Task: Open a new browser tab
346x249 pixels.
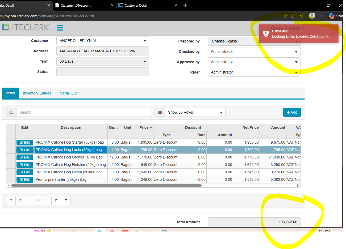Action: pos(185,5)
